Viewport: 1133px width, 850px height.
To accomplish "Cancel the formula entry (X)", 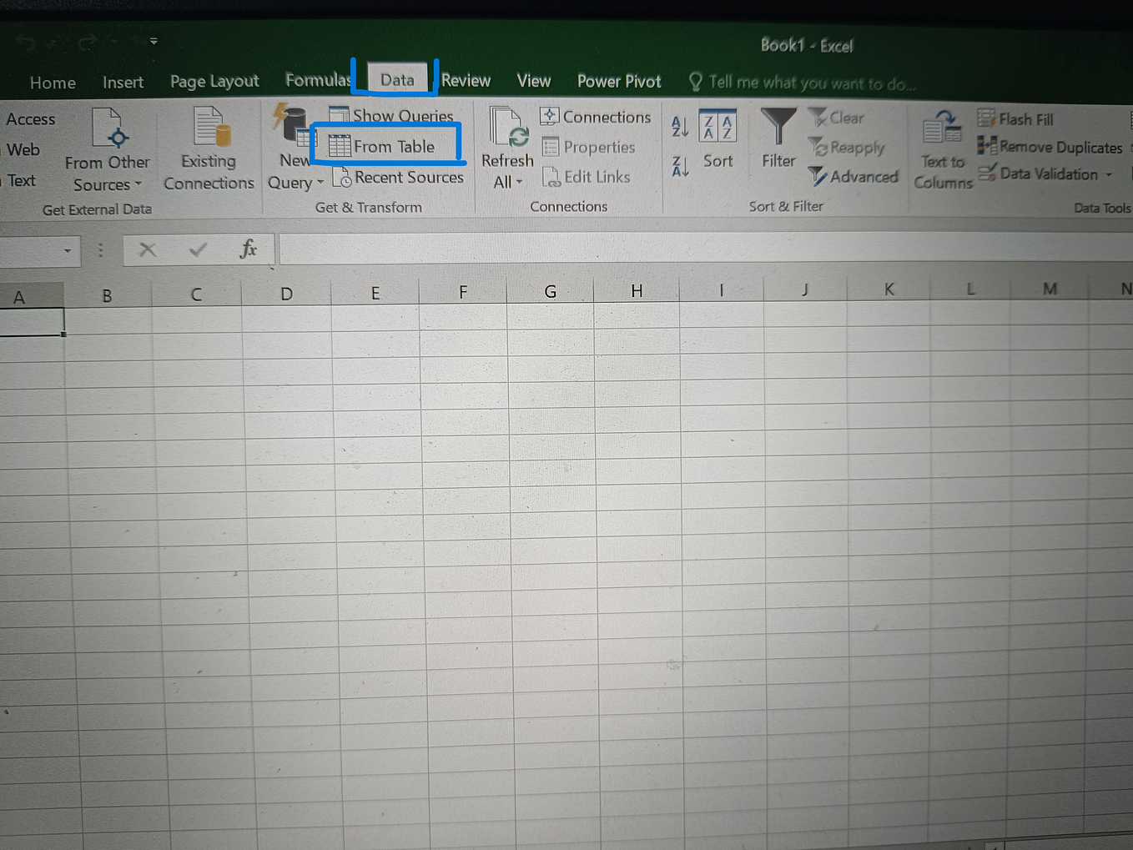I will click(148, 249).
